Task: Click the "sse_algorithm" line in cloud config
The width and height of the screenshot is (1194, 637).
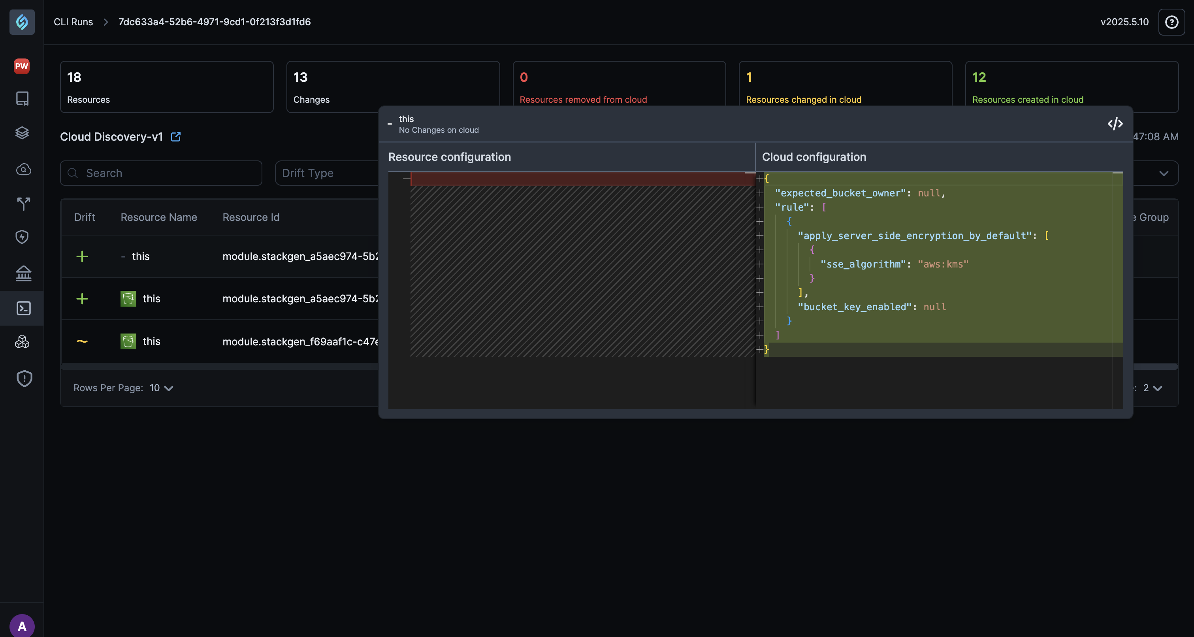Action: pyautogui.click(x=895, y=264)
